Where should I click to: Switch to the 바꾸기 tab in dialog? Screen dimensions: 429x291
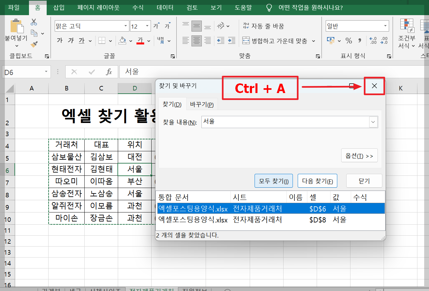tap(202, 104)
